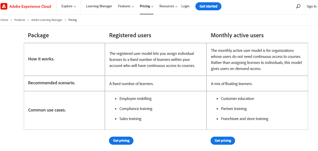
Task: Click the Get started button
Action: click(208, 6)
